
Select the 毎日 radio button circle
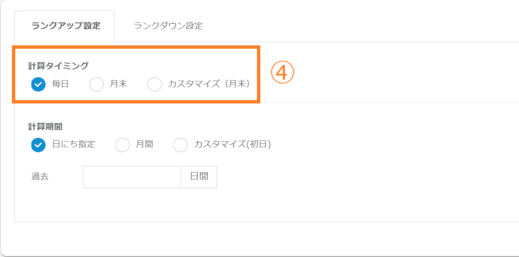click(x=38, y=84)
